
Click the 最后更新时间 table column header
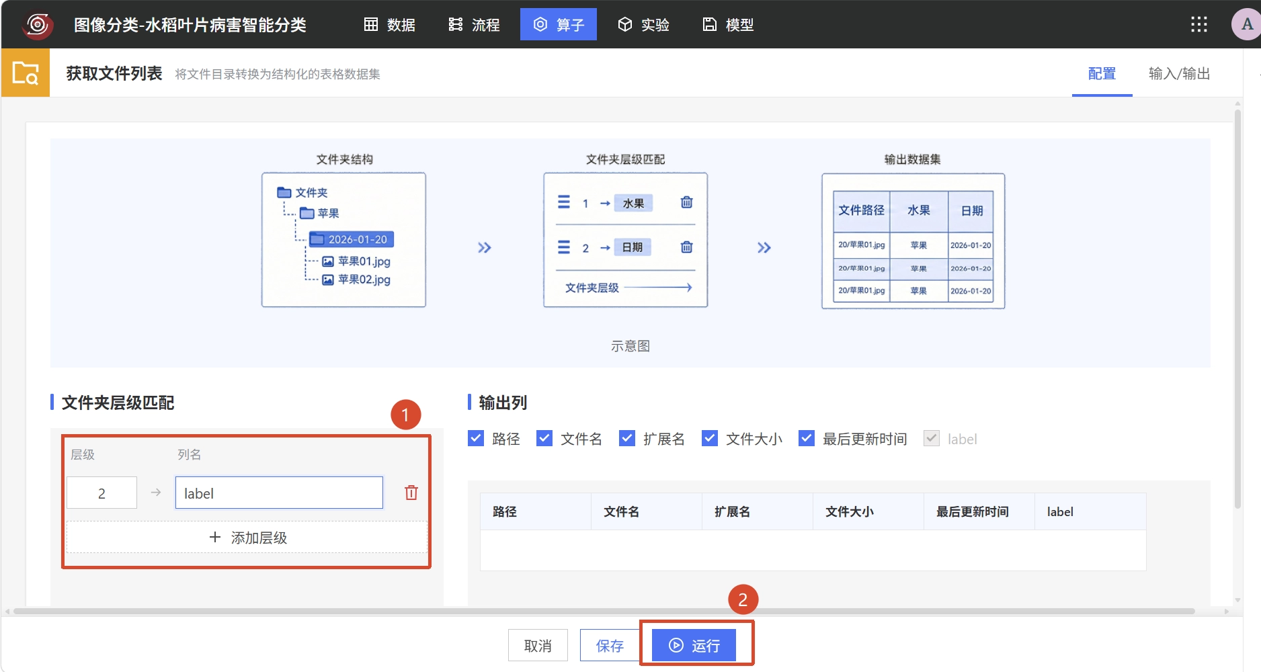click(x=979, y=512)
